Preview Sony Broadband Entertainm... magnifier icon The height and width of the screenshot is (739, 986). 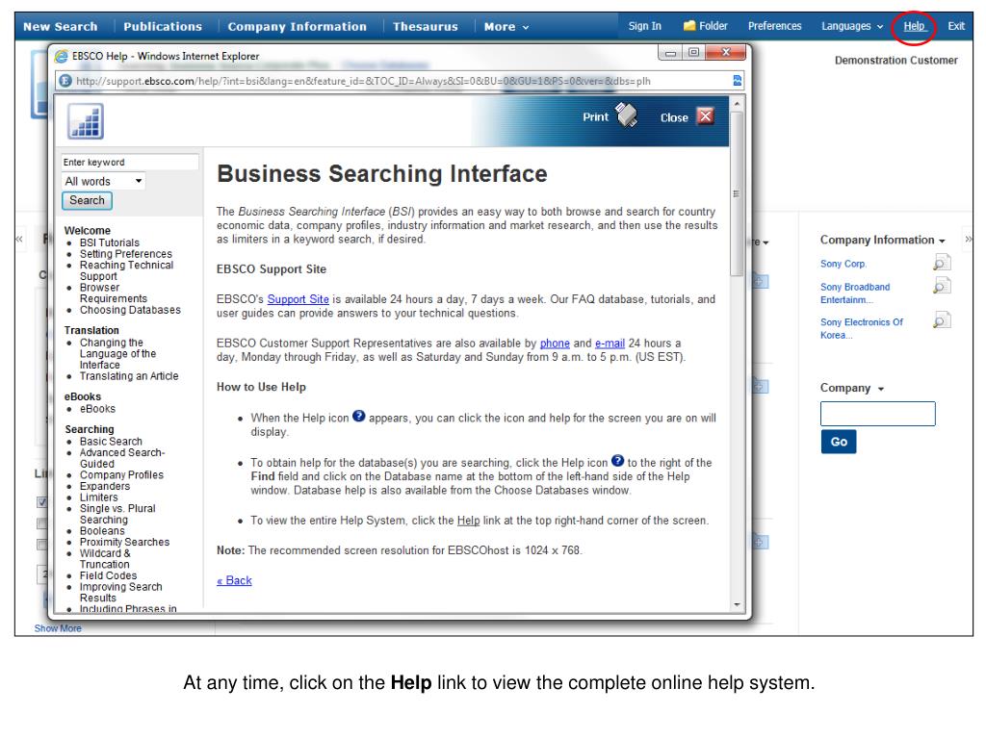942,286
